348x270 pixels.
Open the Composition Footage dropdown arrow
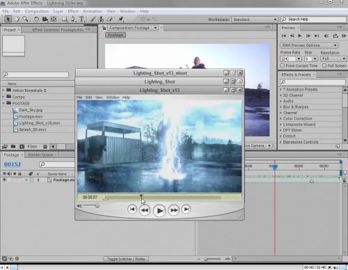pyautogui.click(x=155, y=28)
